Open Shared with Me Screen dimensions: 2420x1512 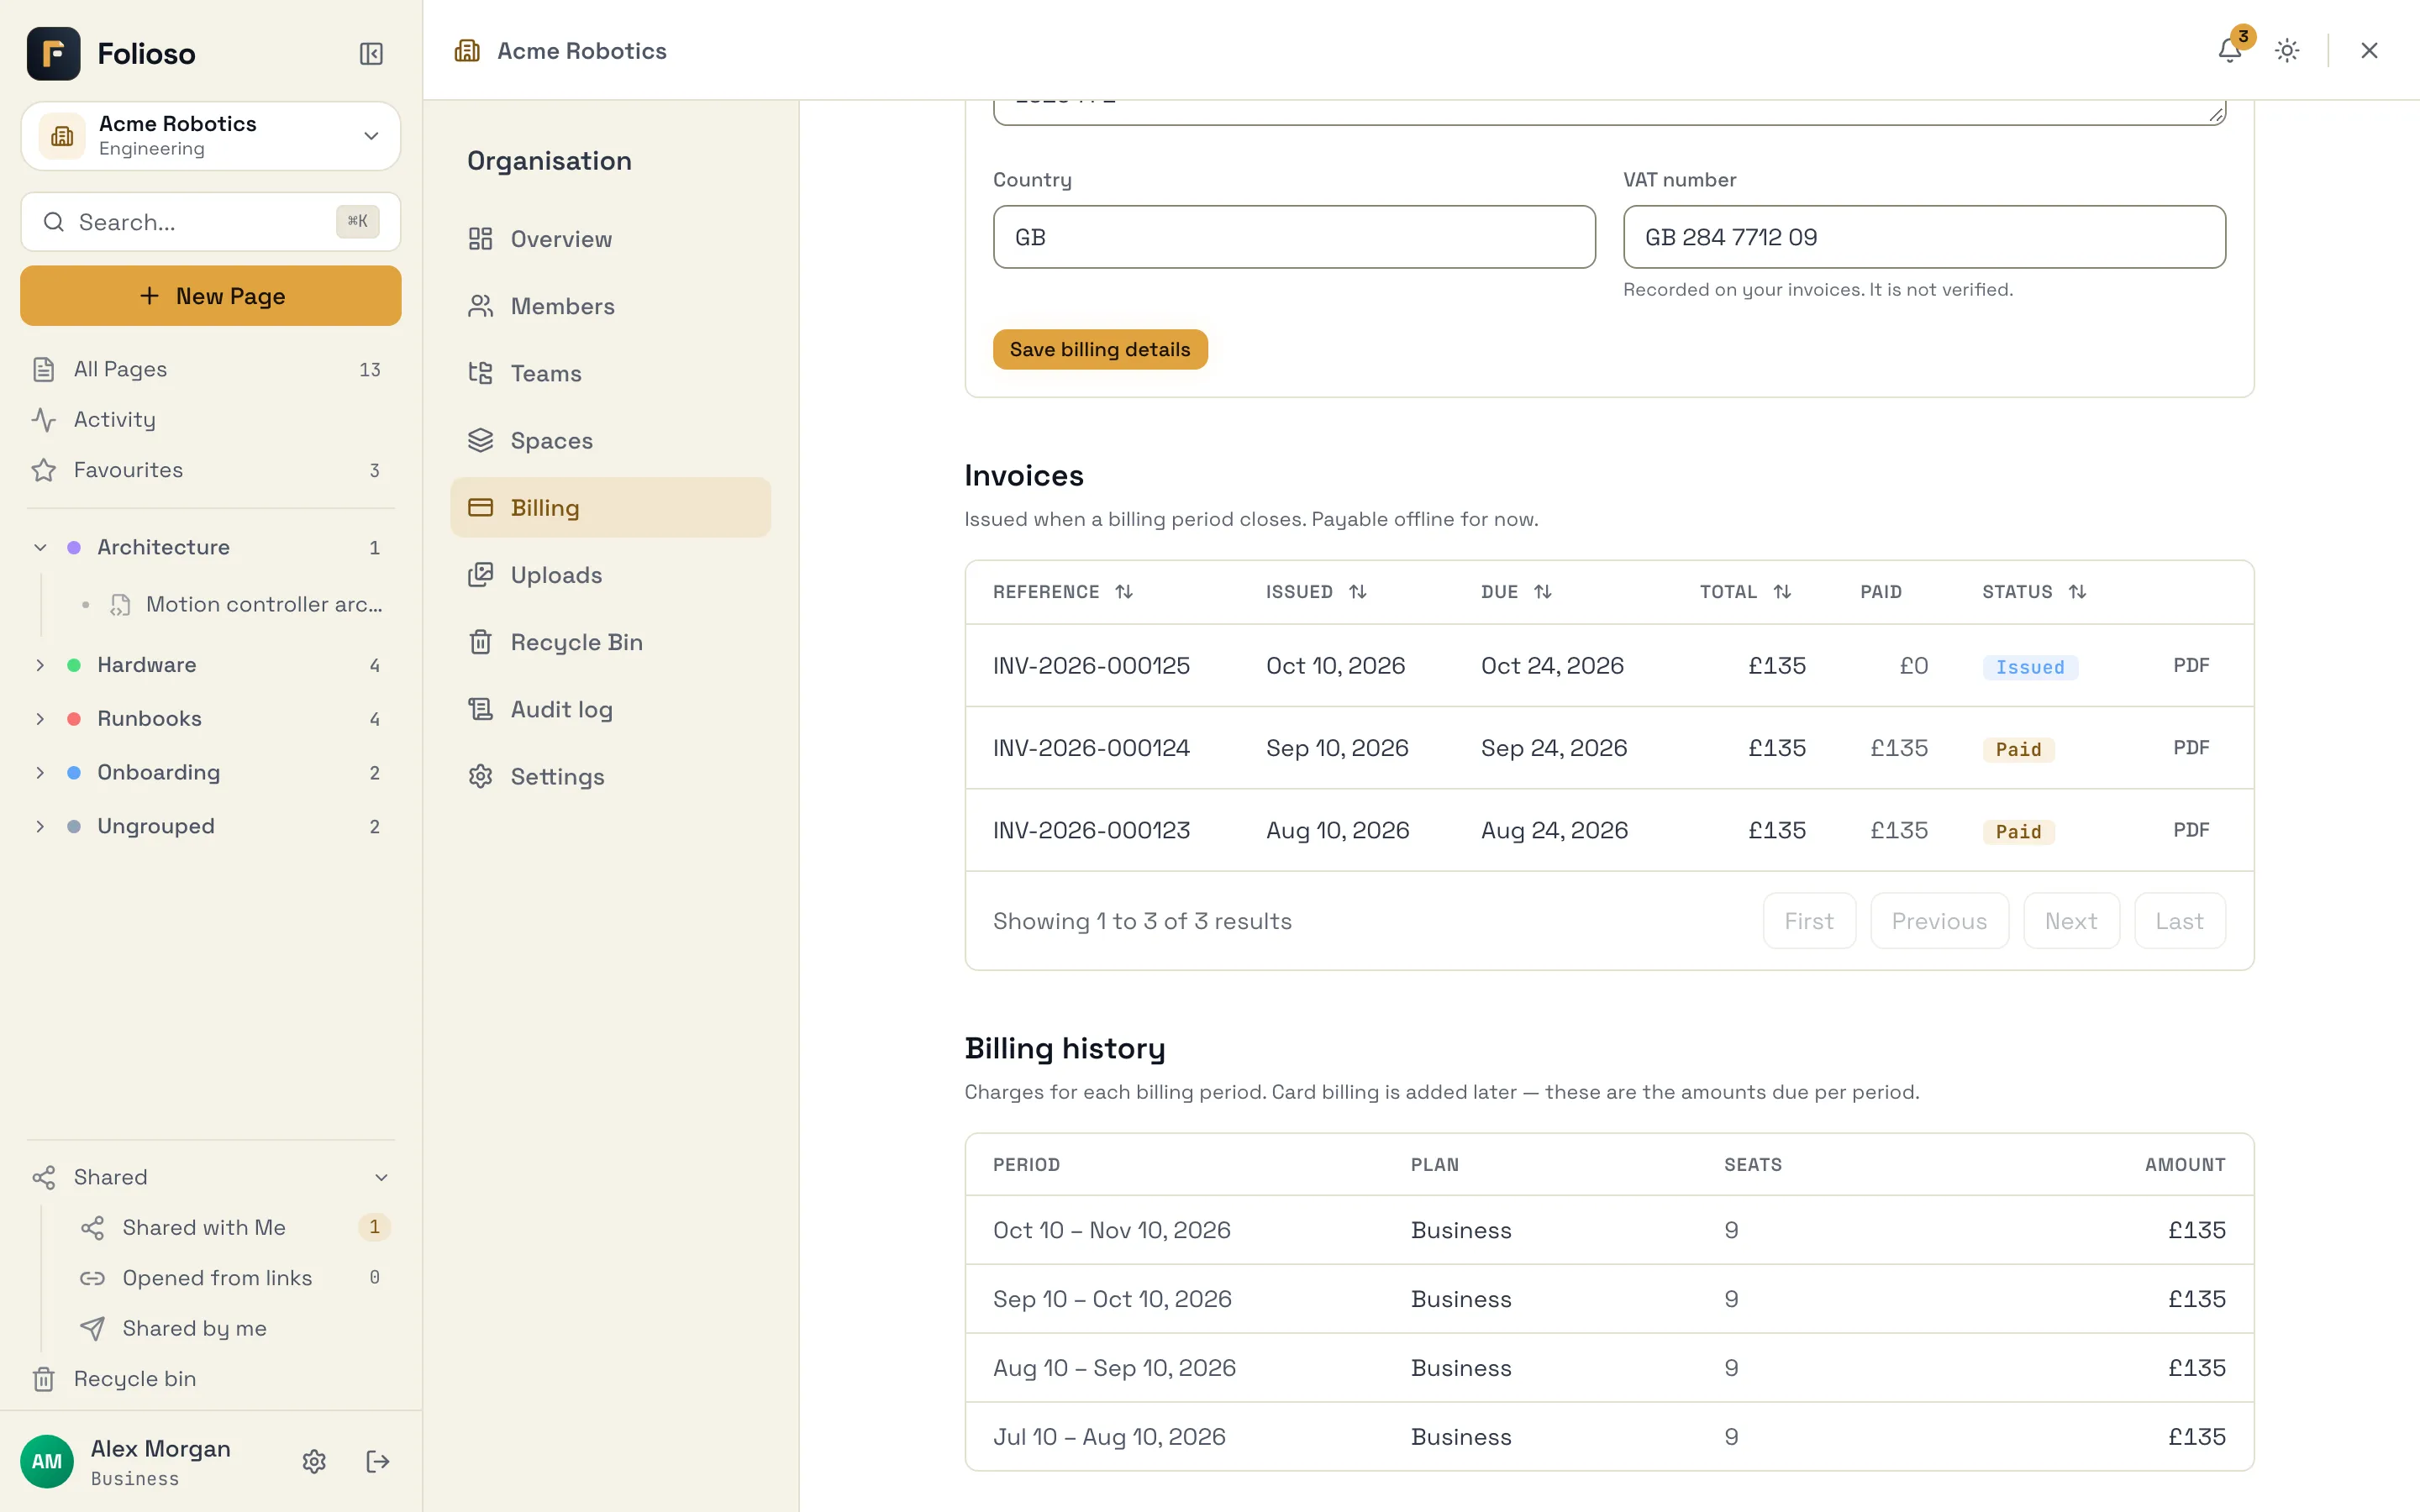pos(234,1227)
